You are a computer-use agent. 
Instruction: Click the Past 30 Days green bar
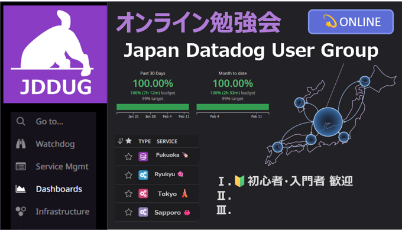(153, 107)
